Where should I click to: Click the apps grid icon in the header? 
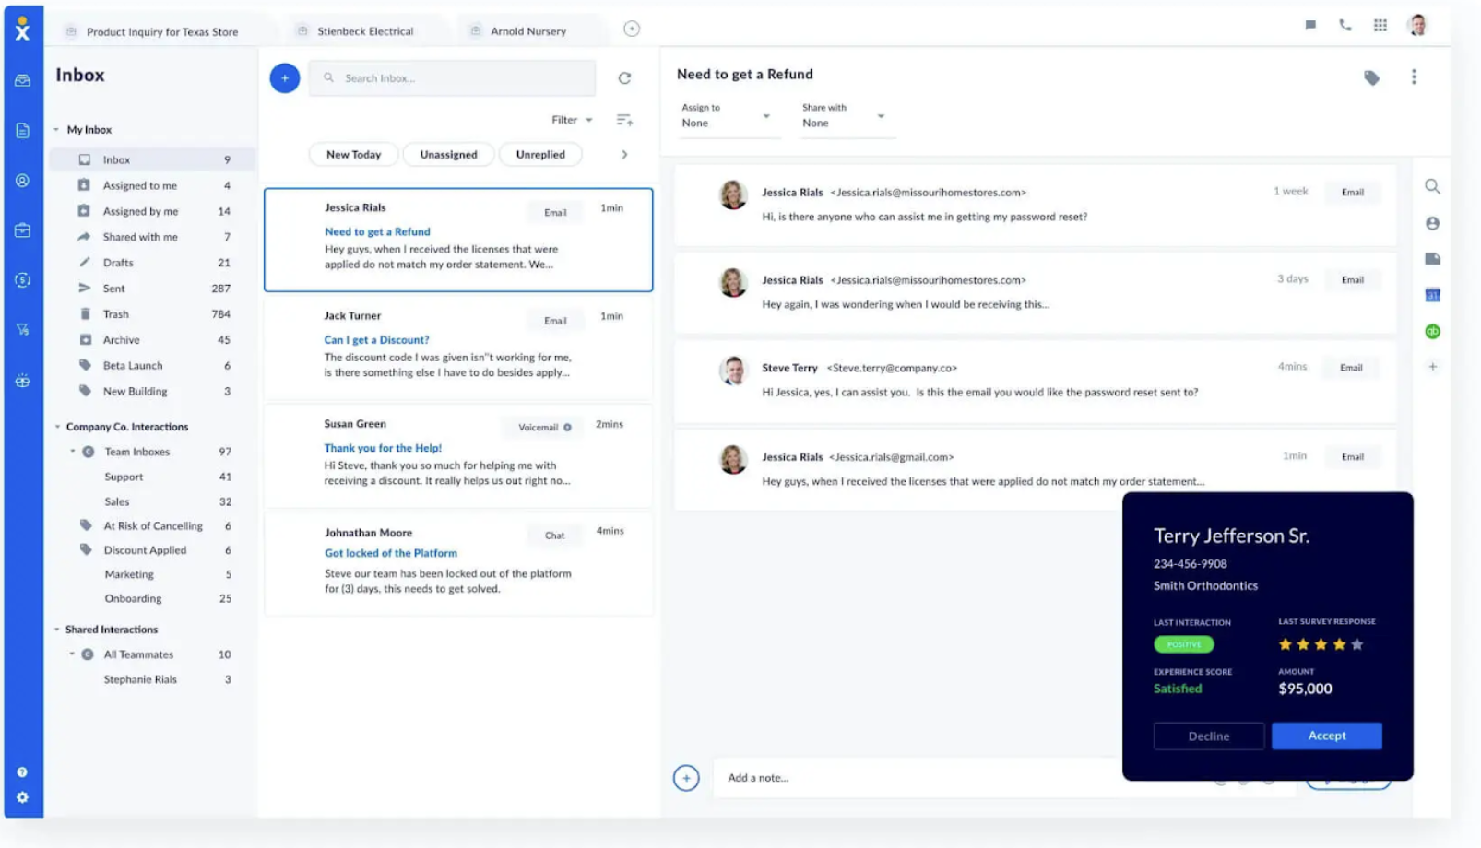point(1380,25)
